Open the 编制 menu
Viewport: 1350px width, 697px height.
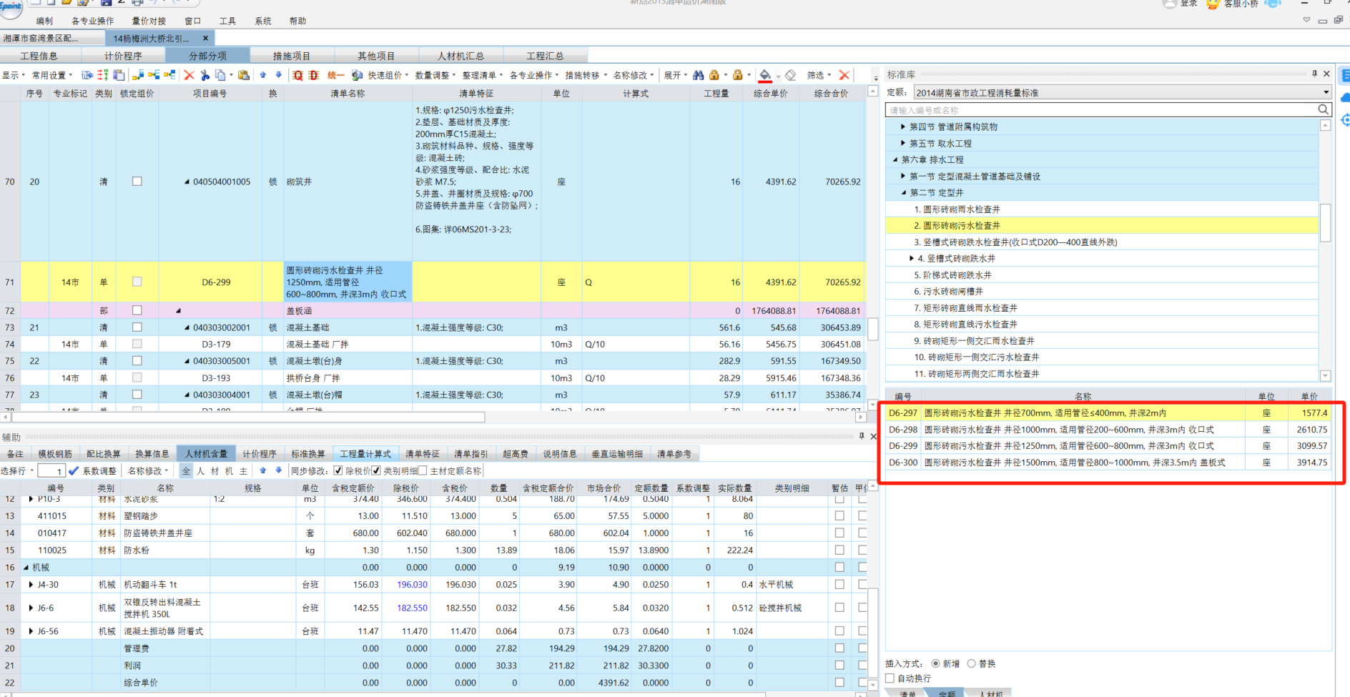click(x=44, y=21)
